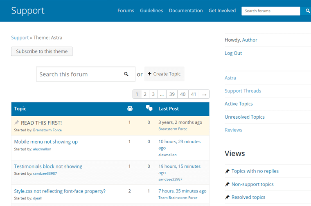The width and height of the screenshot is (311, 206).
Task: Click Support breadcrumb link
Action: point(20,38)
